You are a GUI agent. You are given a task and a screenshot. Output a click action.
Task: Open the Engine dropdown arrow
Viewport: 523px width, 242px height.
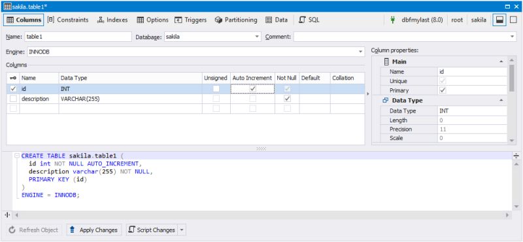click(360, 52)
